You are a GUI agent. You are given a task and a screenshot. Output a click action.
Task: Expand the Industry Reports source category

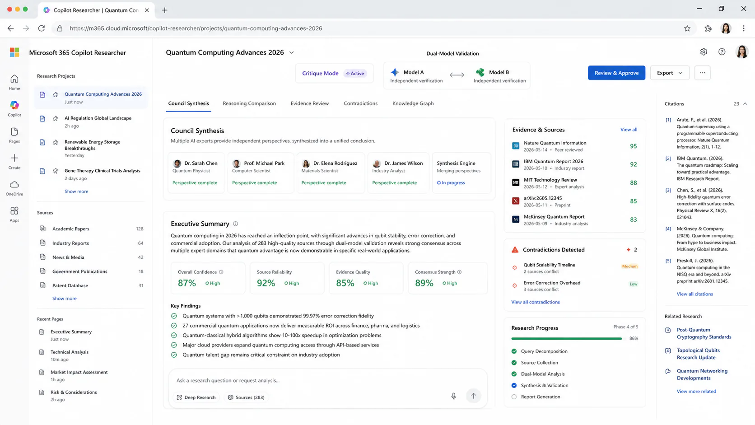91,243
